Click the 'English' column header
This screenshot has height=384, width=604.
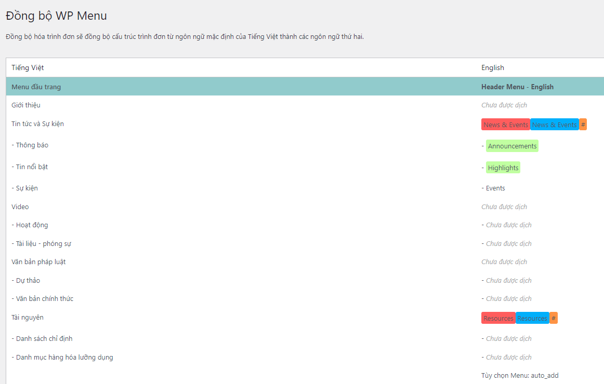[493, 67]
